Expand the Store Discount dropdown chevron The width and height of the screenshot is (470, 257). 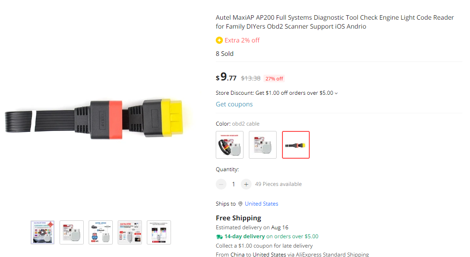(x=336, y=93)
